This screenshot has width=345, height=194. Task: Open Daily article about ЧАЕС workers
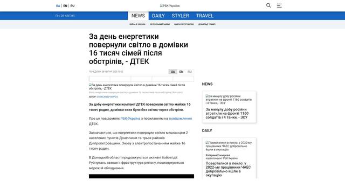pos(229,158)
